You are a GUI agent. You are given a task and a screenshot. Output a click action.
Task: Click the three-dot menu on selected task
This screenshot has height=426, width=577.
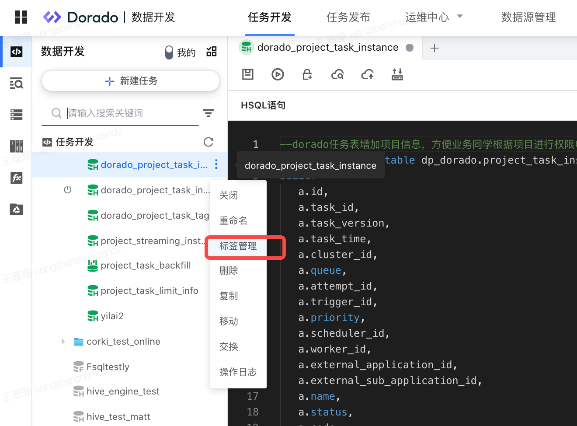(216, 164)
